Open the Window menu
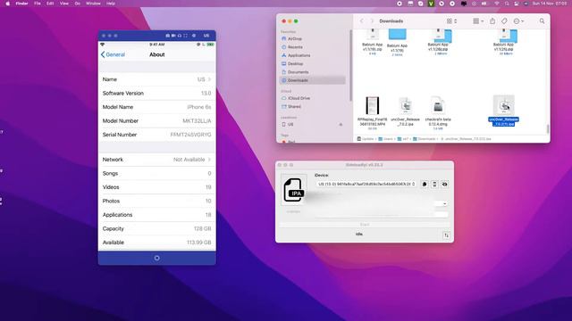This screenshot has height=321, width=572. (93, 4)
